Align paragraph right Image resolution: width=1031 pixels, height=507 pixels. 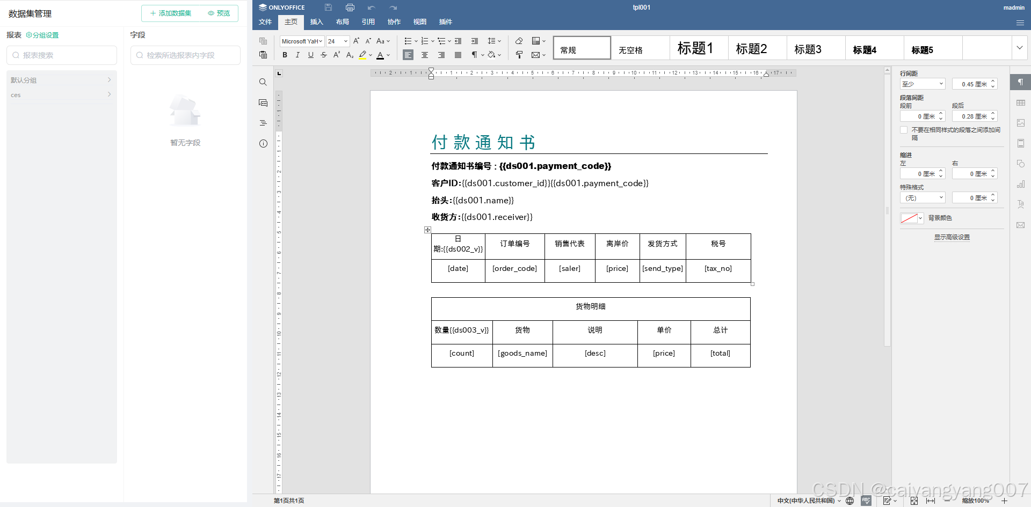pyautogui.click(x=441, y=55)
